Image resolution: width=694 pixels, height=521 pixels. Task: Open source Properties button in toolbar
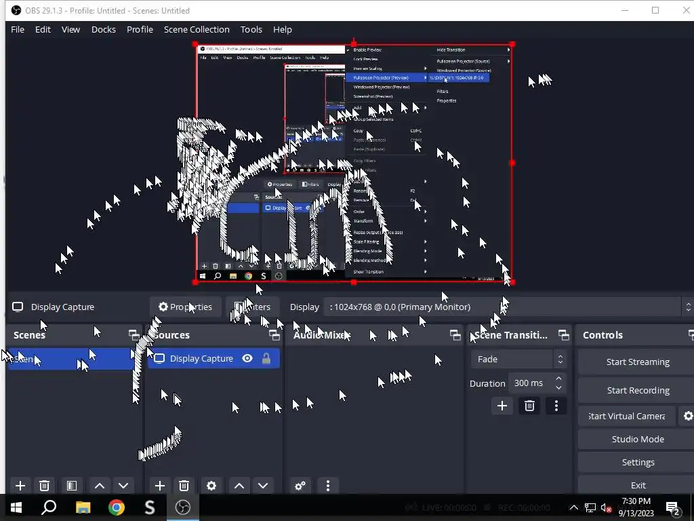[x=186, y=307]
